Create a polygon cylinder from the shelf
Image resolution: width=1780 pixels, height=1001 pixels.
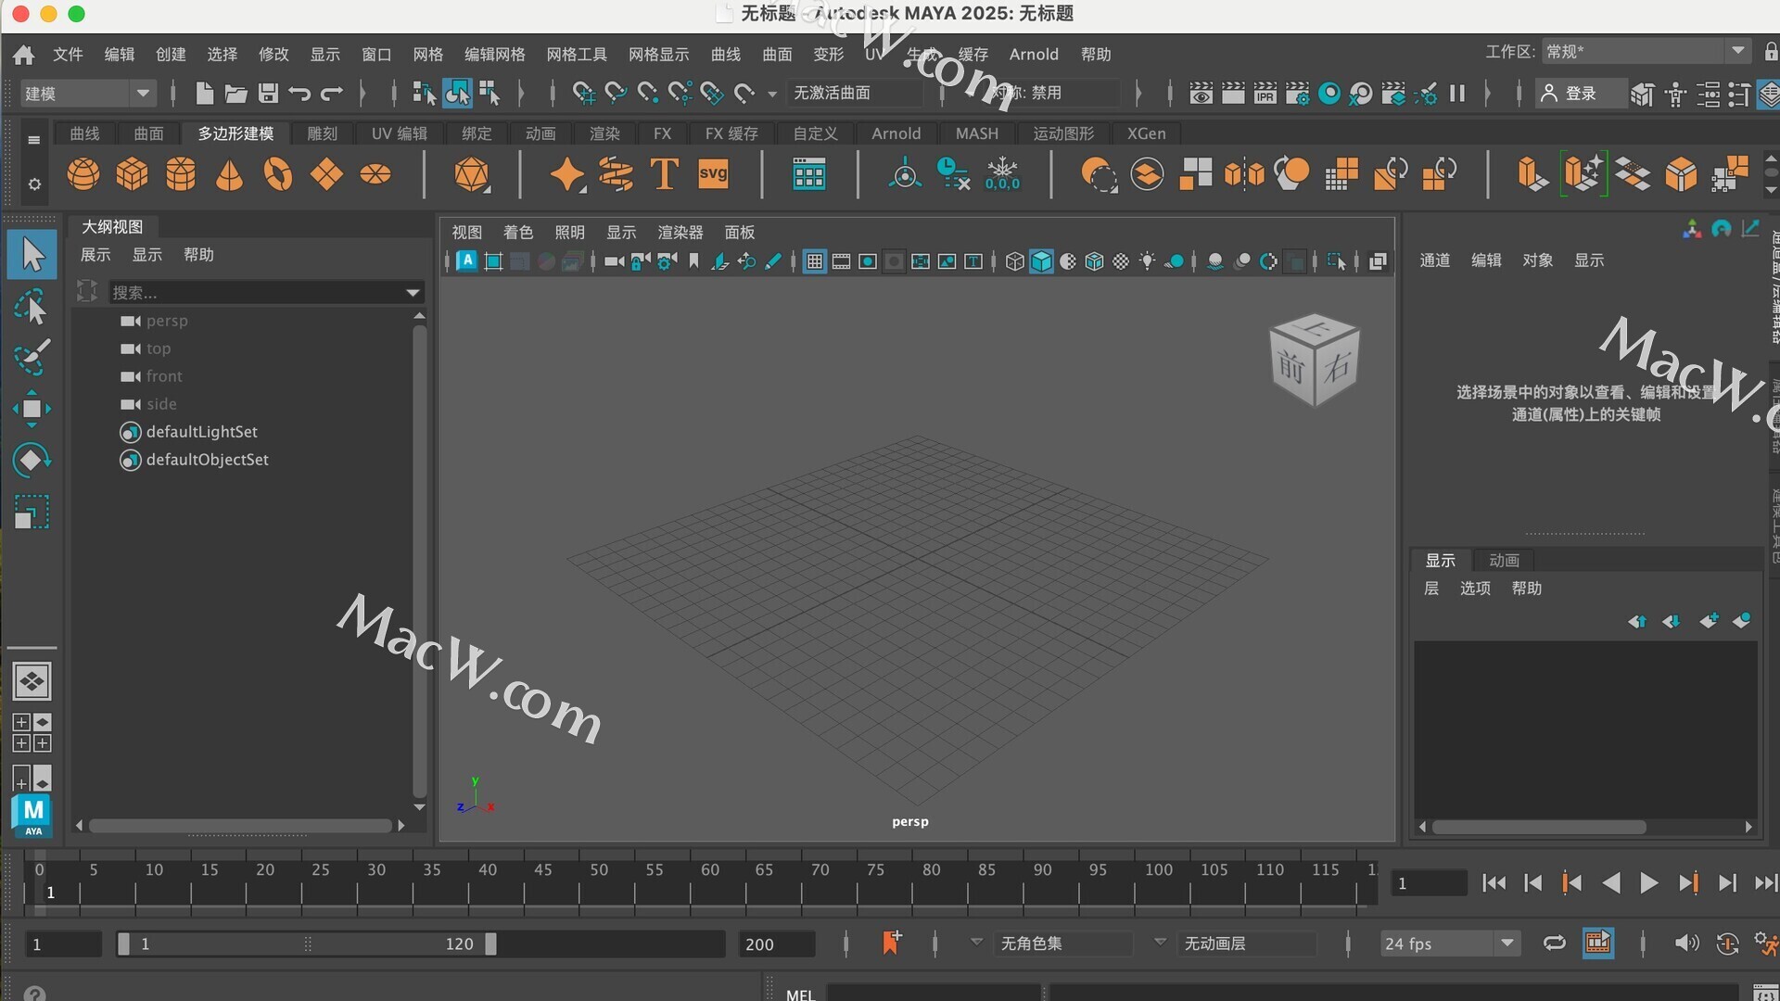click(181, 174)
